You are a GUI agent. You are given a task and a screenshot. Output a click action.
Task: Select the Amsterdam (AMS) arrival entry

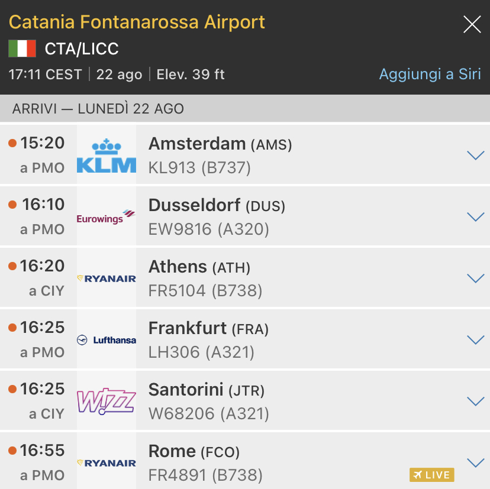220,144
